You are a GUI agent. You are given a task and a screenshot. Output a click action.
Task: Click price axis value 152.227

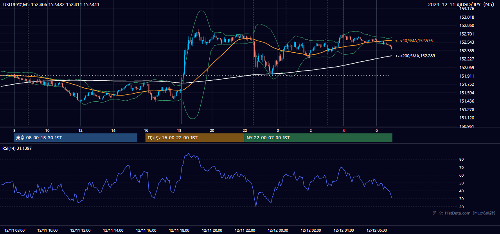pyautogui.click(x=467, y=59)
